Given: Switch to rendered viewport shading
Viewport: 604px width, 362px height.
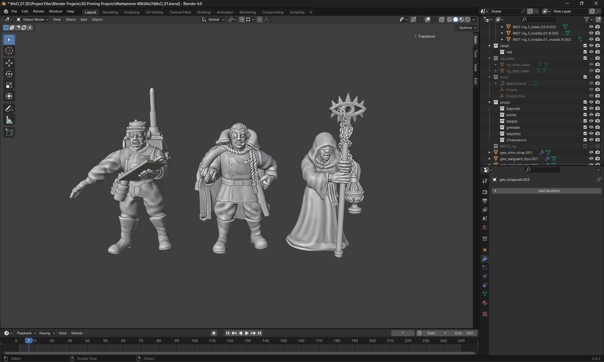Looking at the screenshot, I should click(468, 19).
